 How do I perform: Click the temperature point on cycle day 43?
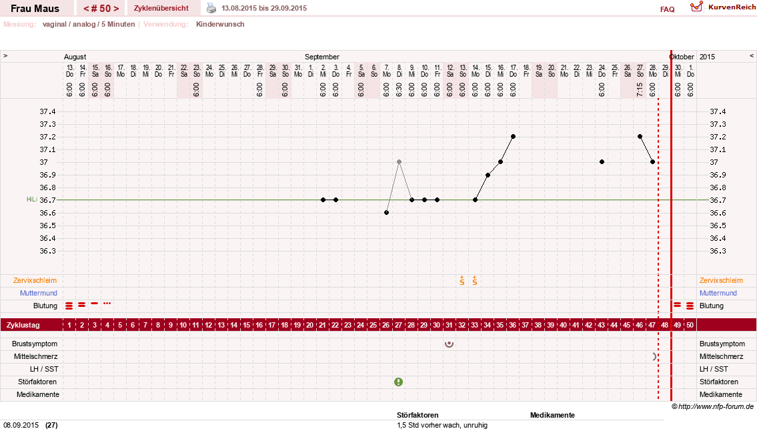[602, 162]
